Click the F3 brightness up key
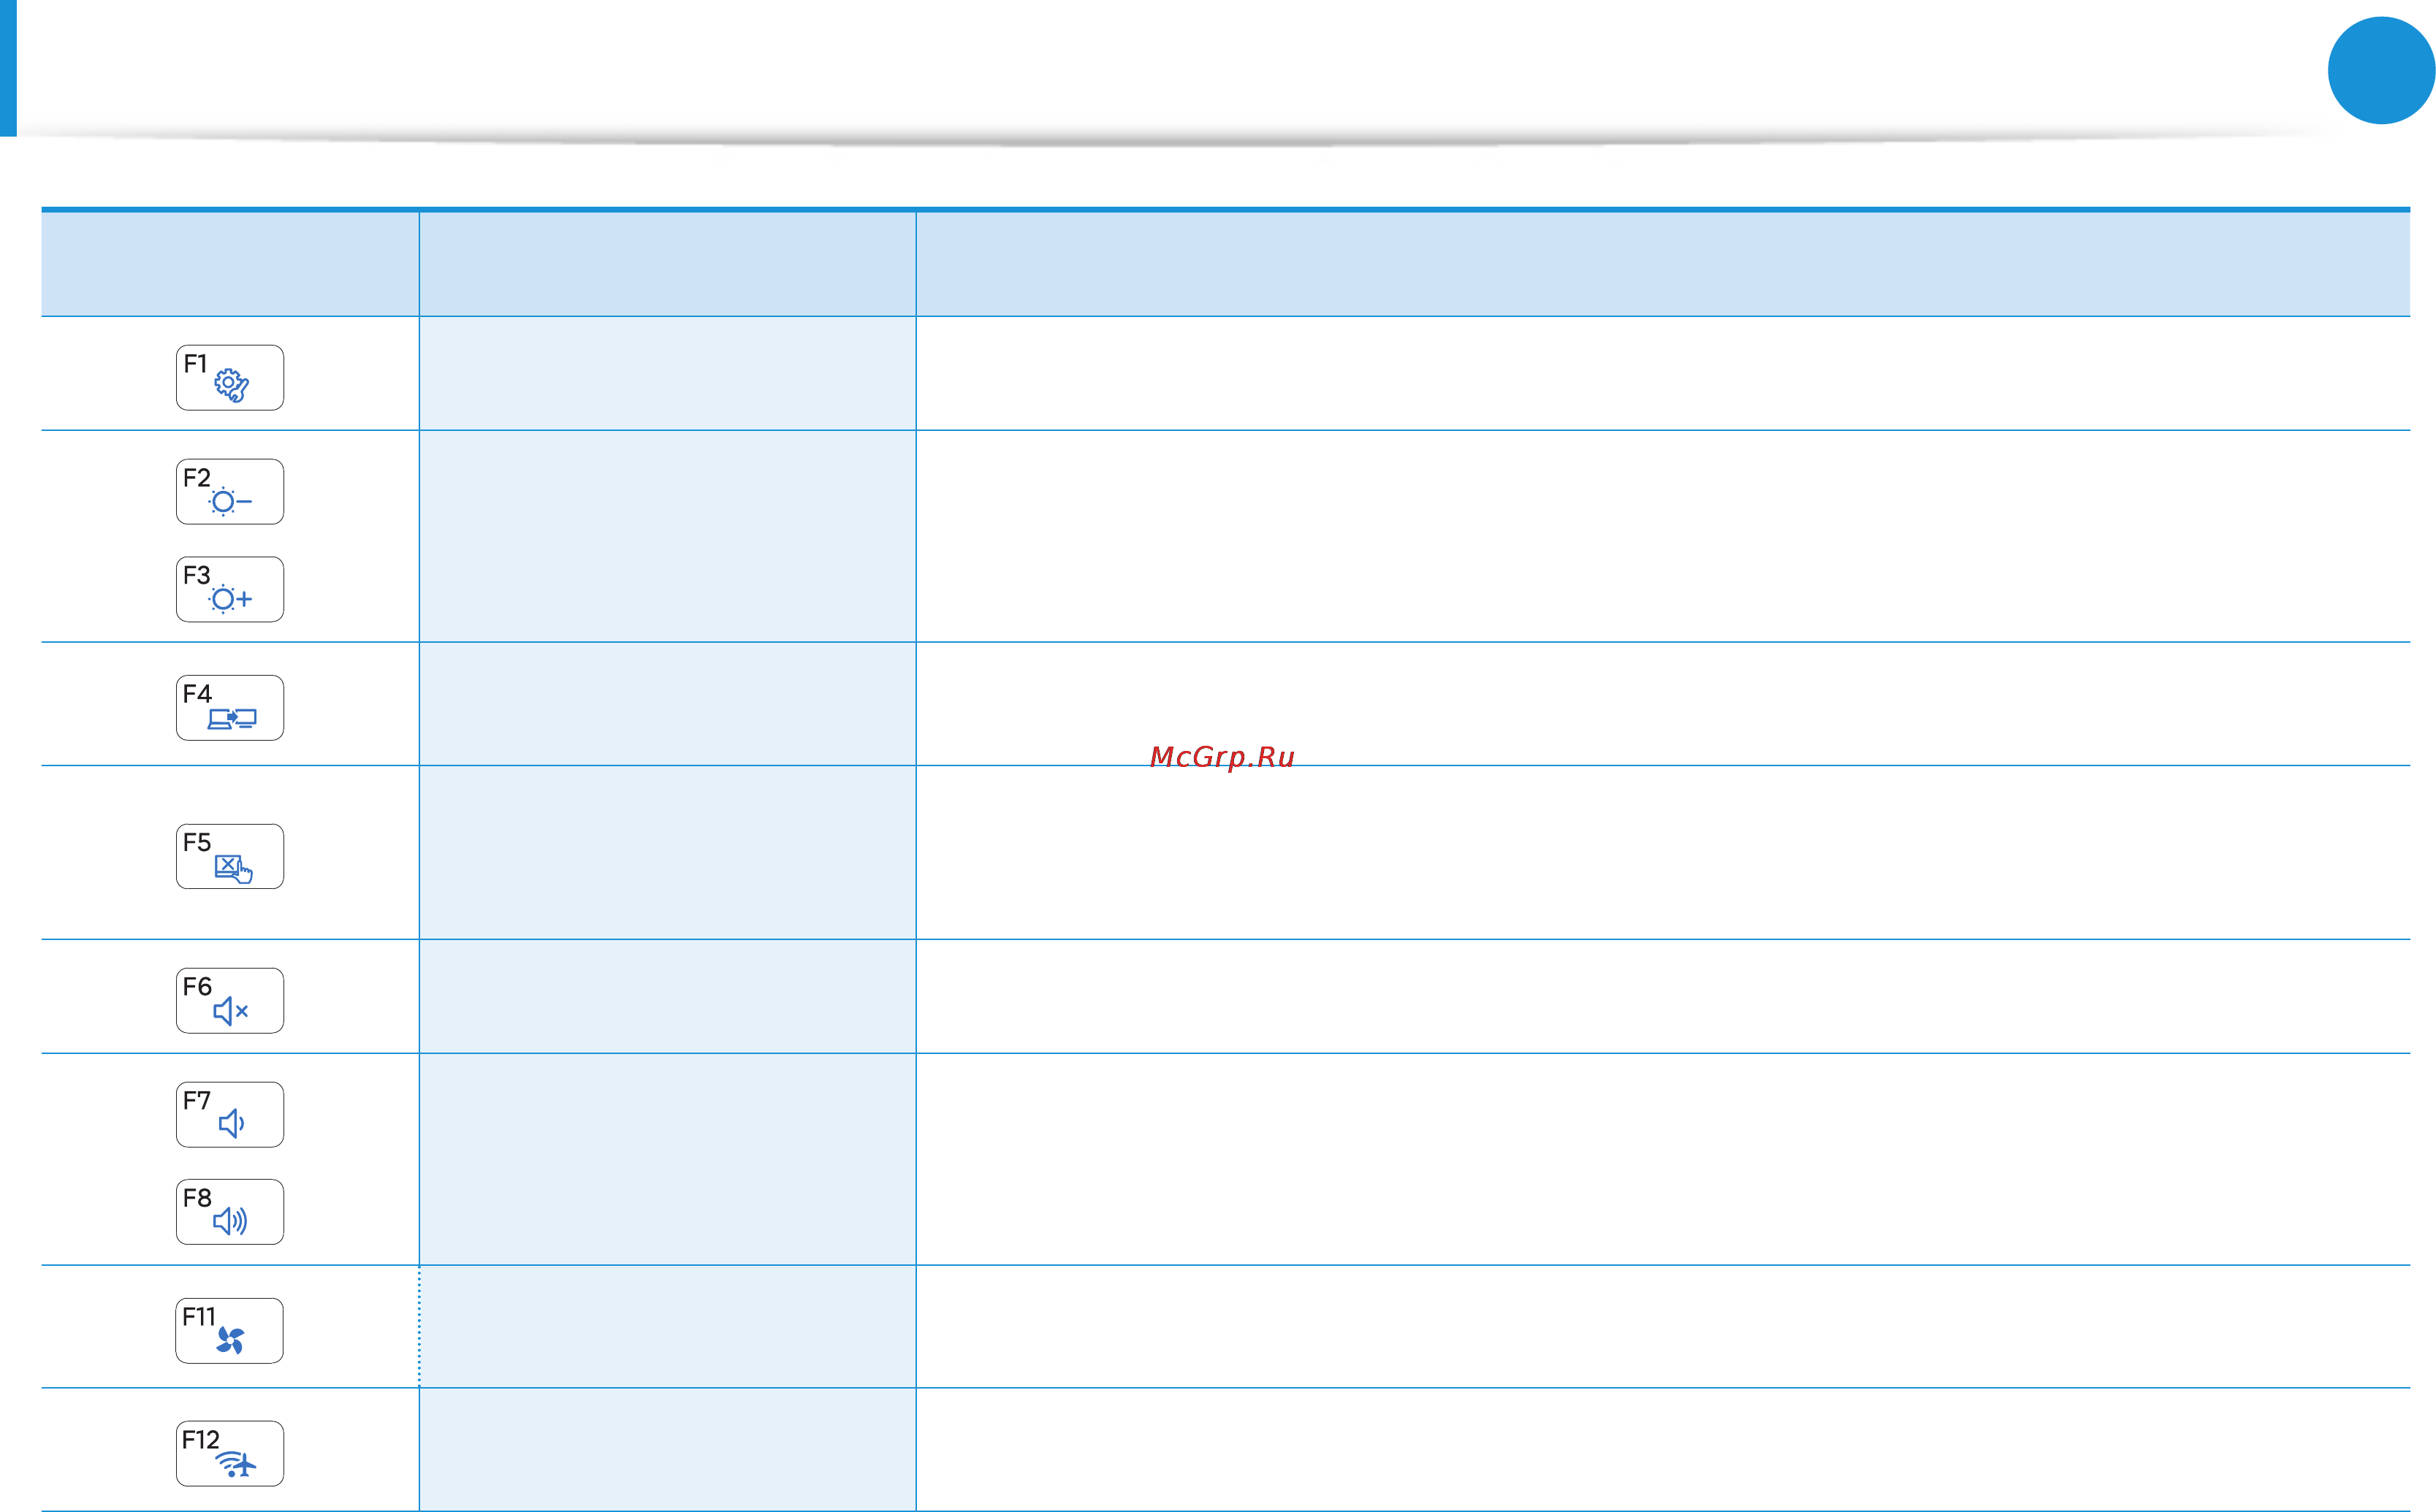The image size is (2436, 1512). pos(230,590)
